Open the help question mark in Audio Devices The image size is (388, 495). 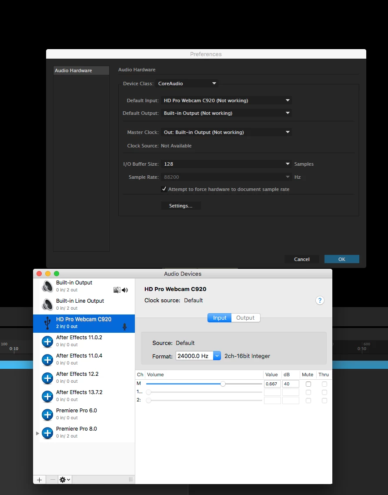pyautogui.click(x=320, y=300)
